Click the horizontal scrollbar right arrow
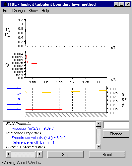The width and height of the screenshot is (132, 166). pos(40,154)
